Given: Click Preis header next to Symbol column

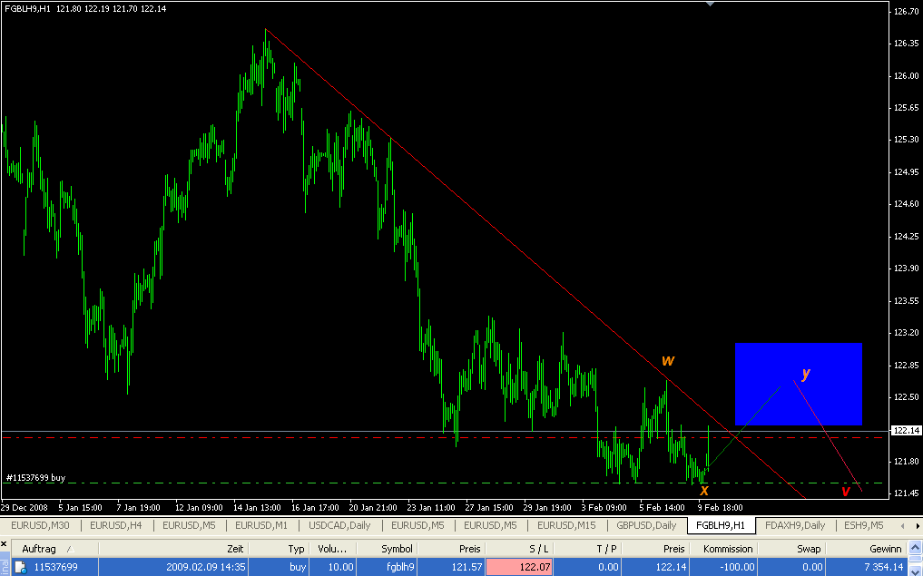Looking at the screenshot, I should pyautogui.click(x=451, y=549).
